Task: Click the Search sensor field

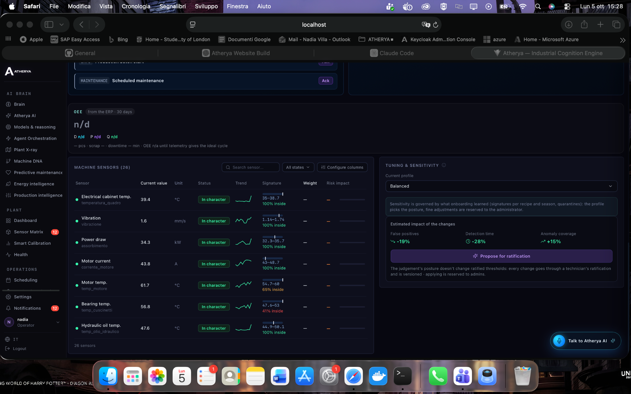Action: [x=250, y=167]
